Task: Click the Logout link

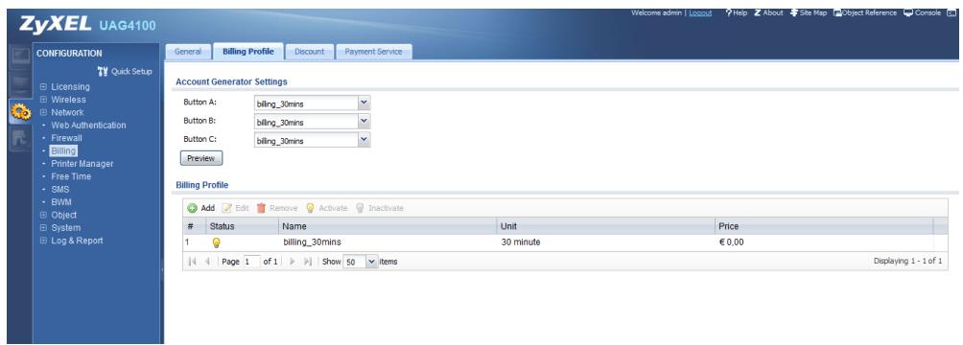Action: click(700, 12)
